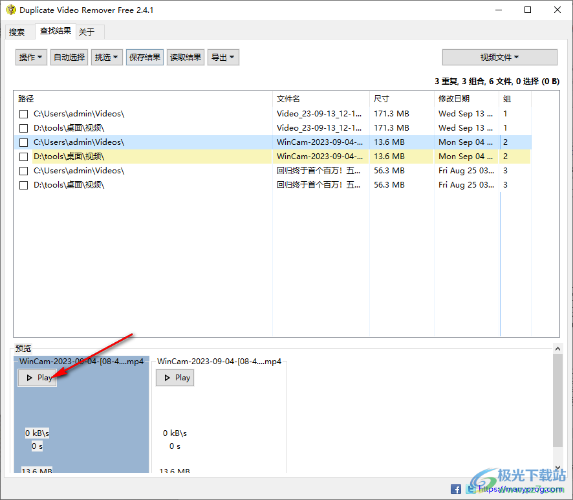Maximize the Duplicate Video Remover window

528,10
